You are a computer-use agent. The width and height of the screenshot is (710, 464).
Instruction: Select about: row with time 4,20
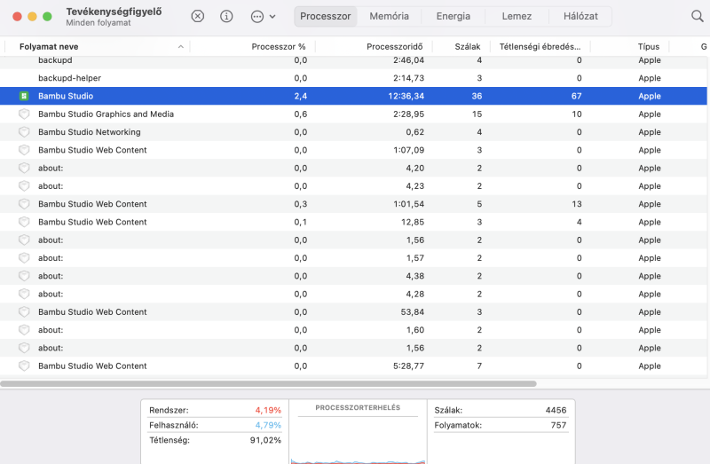click(353, 168)
